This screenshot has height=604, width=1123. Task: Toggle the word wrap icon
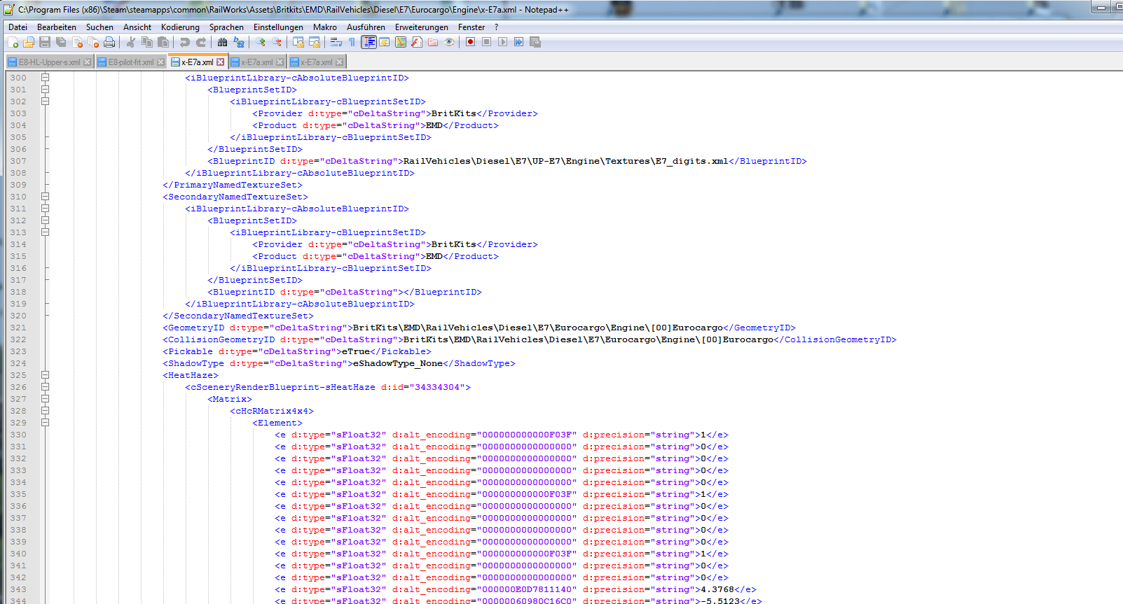(x=336, y=43)
